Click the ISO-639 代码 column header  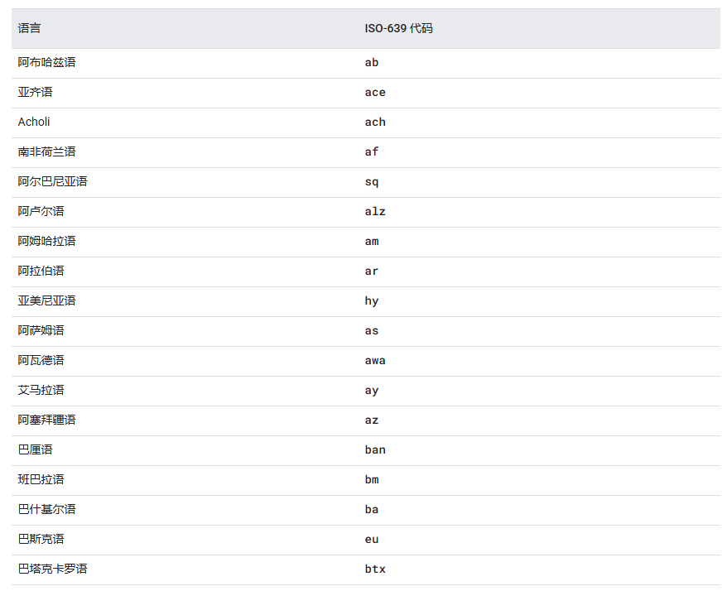pyautogui.click(x=398, y=28)
